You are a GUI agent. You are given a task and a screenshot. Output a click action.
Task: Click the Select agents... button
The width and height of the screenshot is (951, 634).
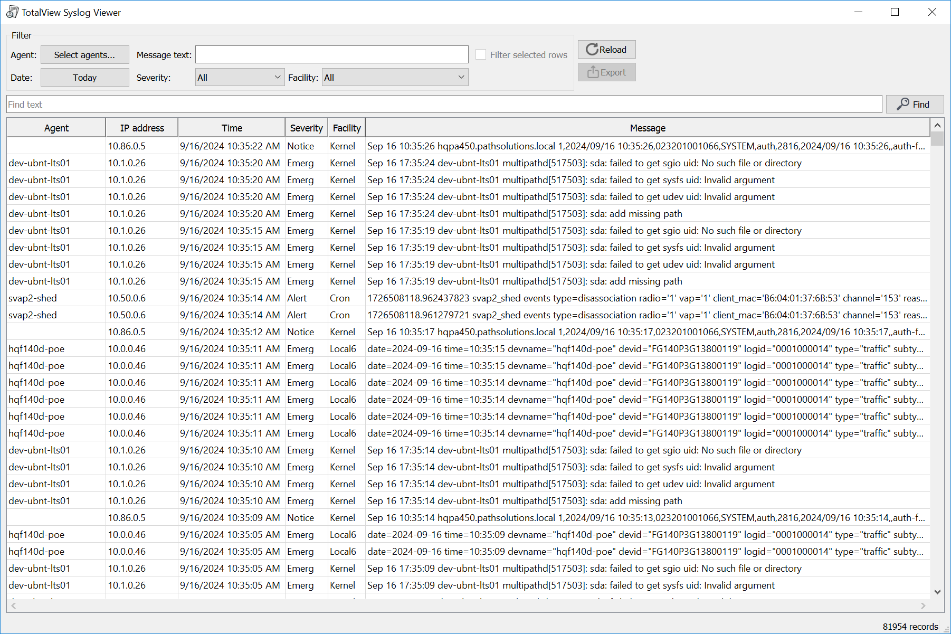coord(84,55)
